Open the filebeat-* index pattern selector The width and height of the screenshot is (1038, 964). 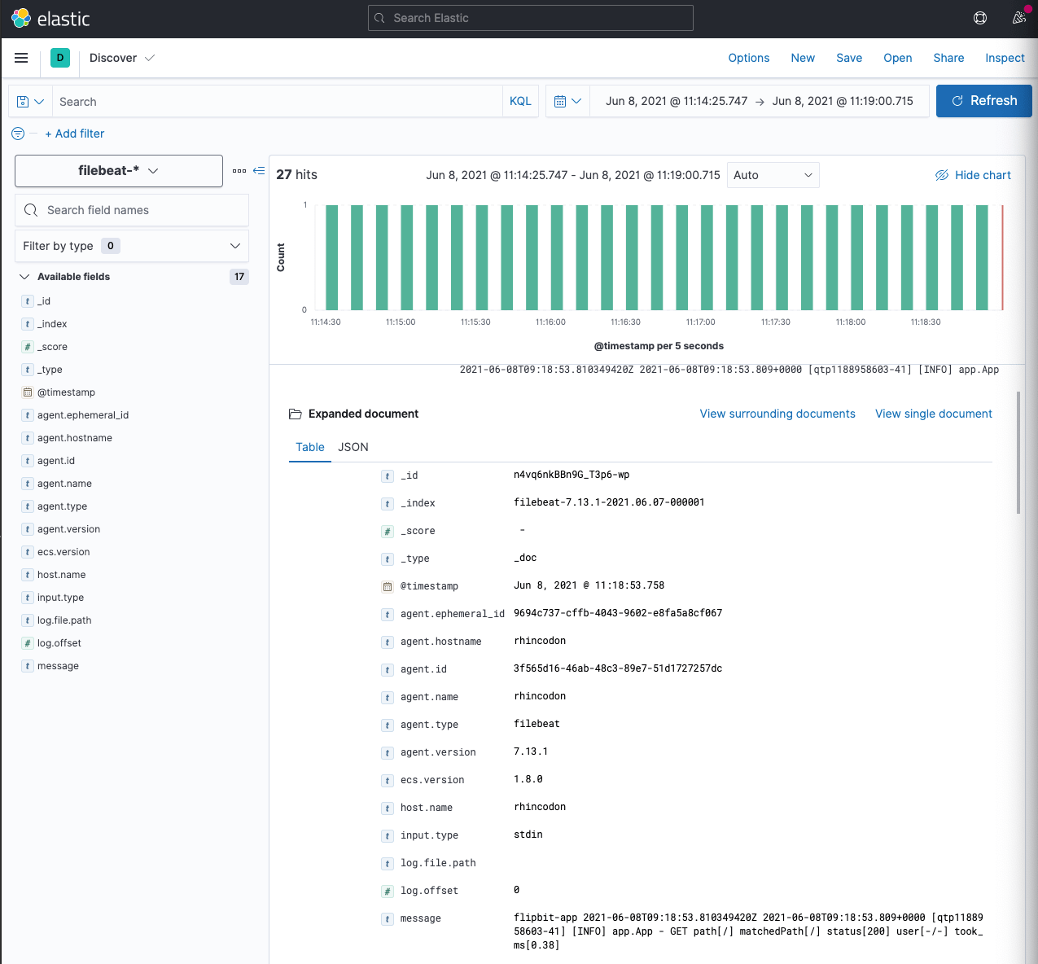118,171
